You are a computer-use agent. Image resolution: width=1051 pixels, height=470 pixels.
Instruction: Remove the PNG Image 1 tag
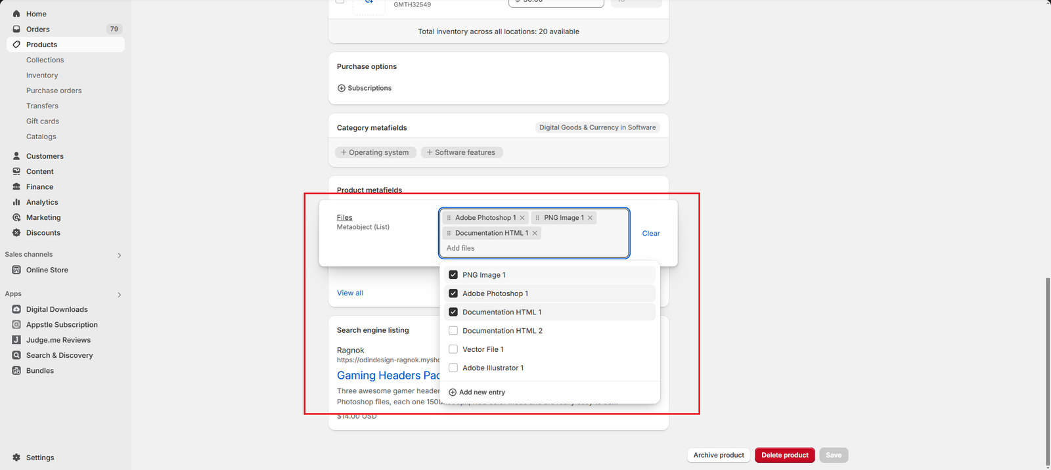[590, 218]
